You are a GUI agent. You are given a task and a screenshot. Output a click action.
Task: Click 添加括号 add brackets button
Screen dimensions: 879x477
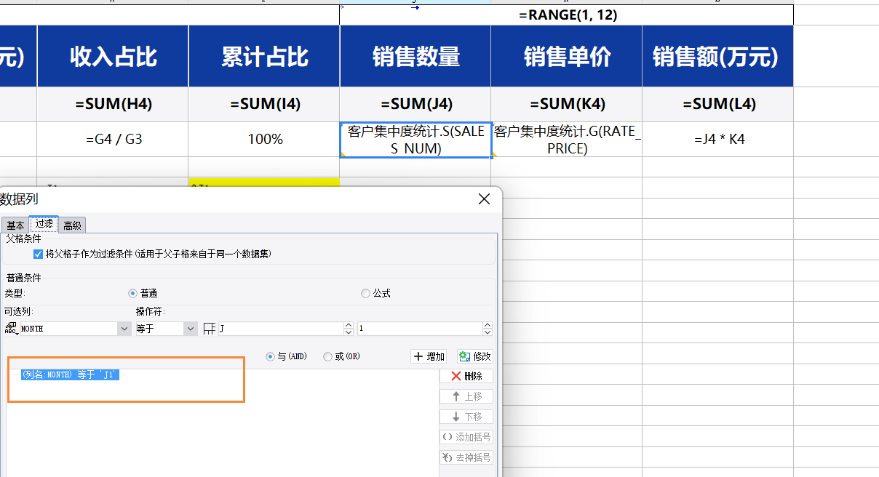(466, 437)
